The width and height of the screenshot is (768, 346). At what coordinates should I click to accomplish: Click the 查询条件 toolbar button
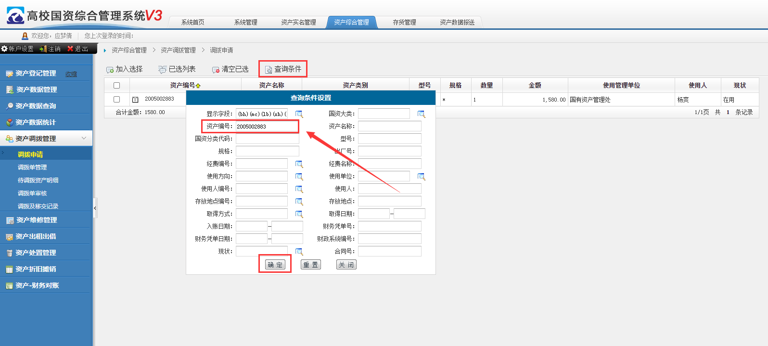pos(283,69)
